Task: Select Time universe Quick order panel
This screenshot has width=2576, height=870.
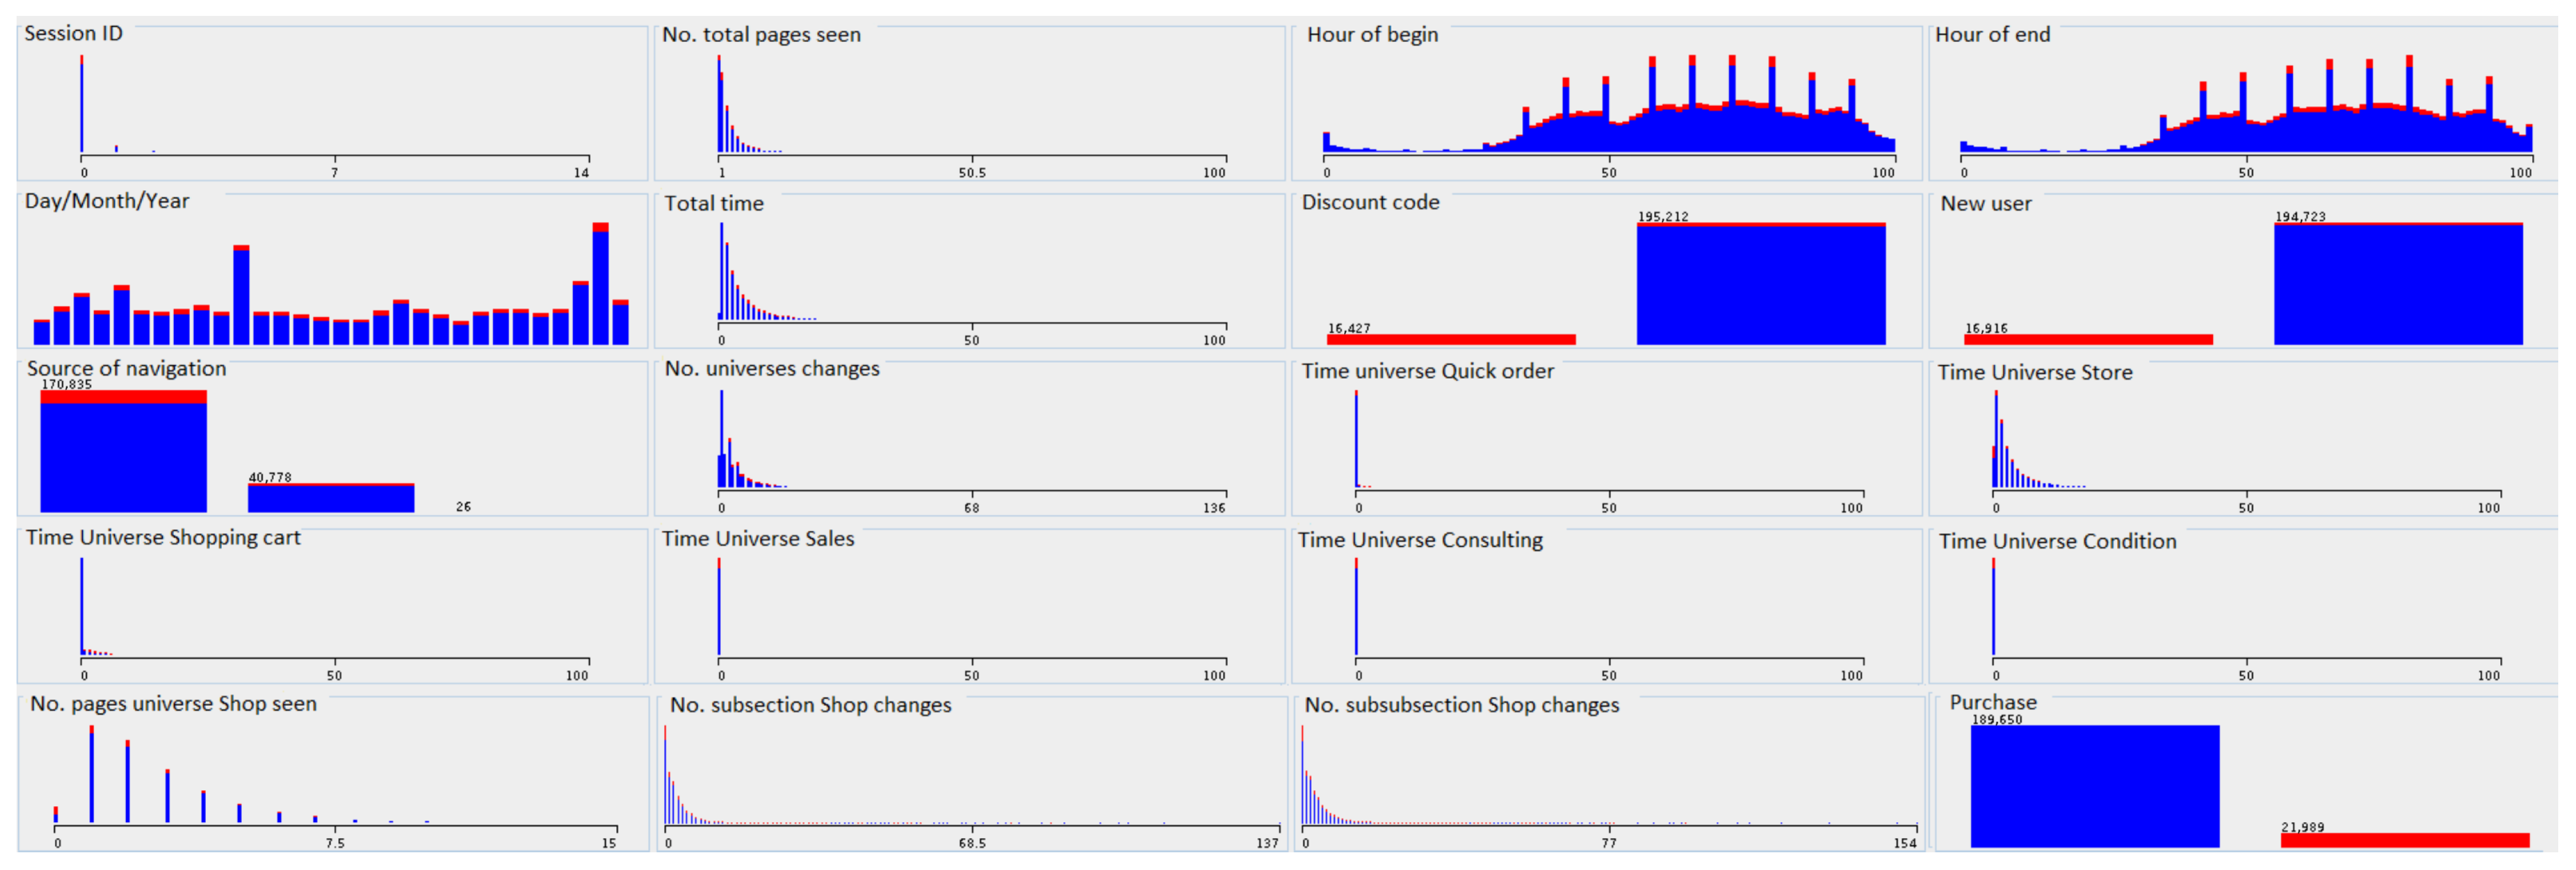Action: (x=1607, y=439)
